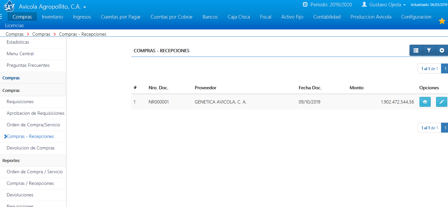448x207 pixels.
Task: Click page 1 button below table
Action: coord(445,128)
